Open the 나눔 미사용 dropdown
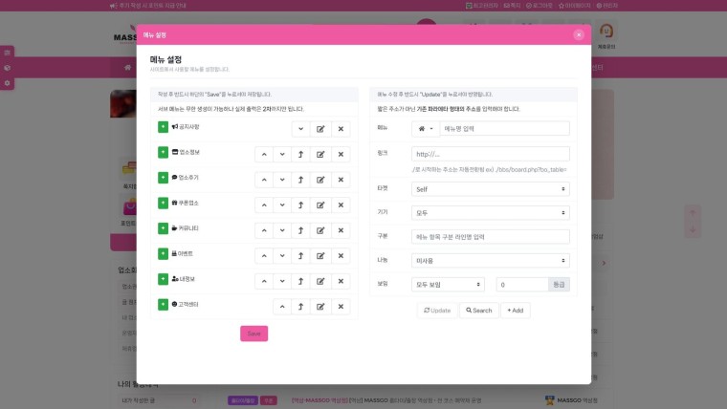The width and height of the screenshot is (727, 409). [491, 261]
